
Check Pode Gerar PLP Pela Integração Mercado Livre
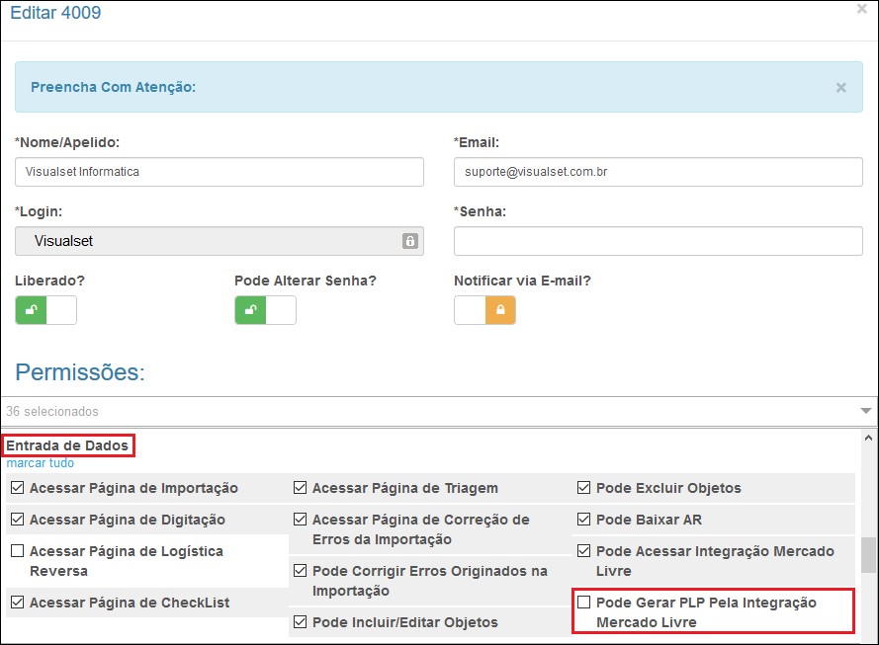pos(584,603)
